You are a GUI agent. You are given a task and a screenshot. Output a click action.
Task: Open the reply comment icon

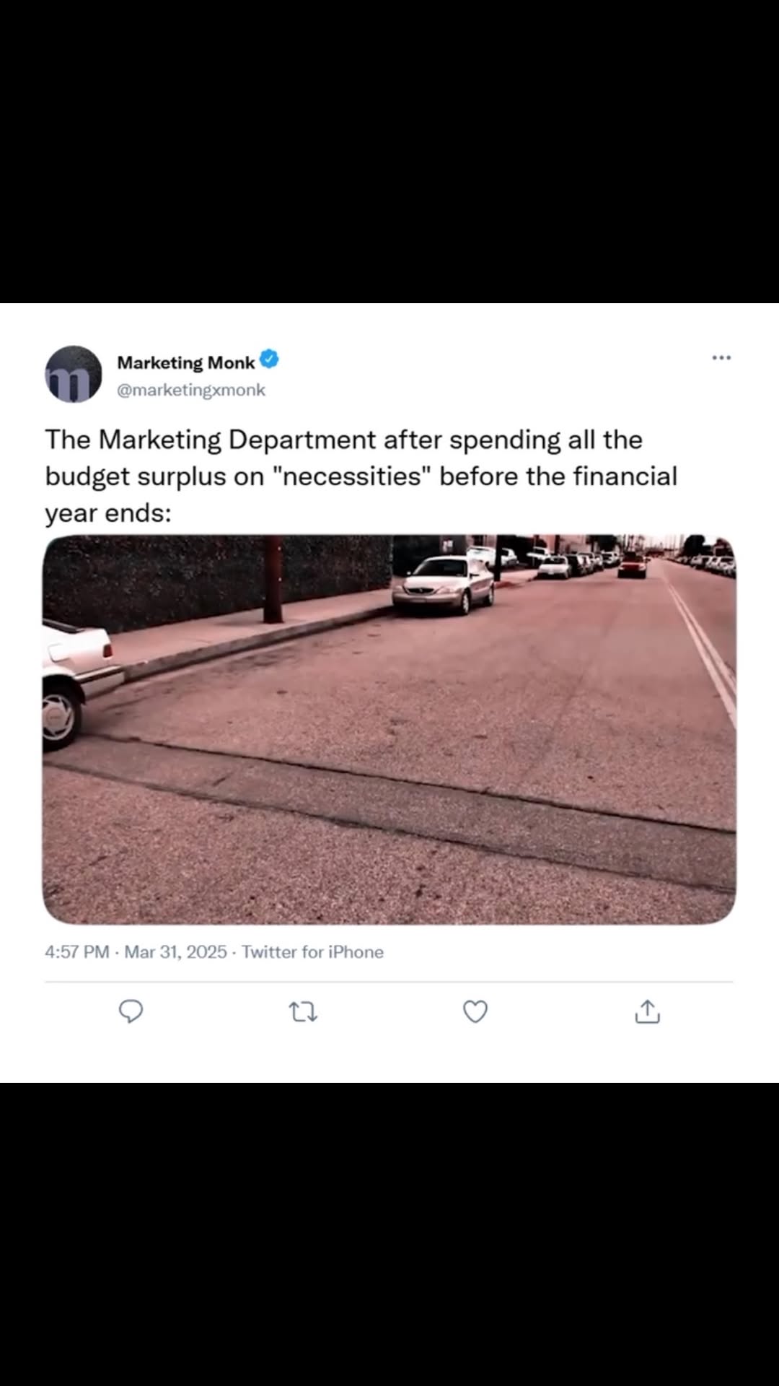click(x=131, y=1011)
